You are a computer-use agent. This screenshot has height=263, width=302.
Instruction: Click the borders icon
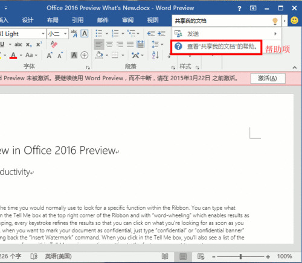pos(115,55)
